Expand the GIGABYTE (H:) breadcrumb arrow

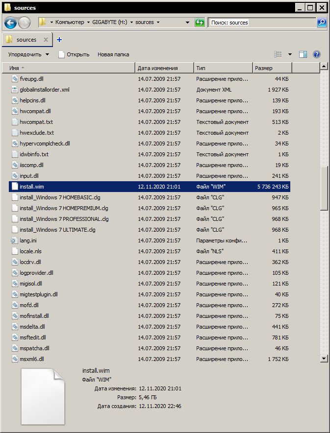tap(131, 23)
